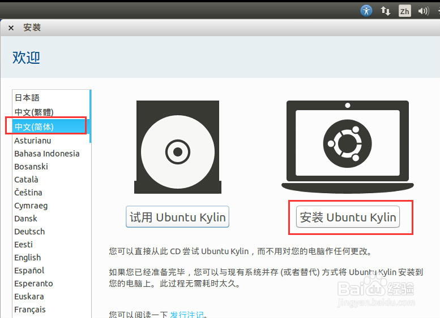Choose Deutsch in the list

(51, 232)
